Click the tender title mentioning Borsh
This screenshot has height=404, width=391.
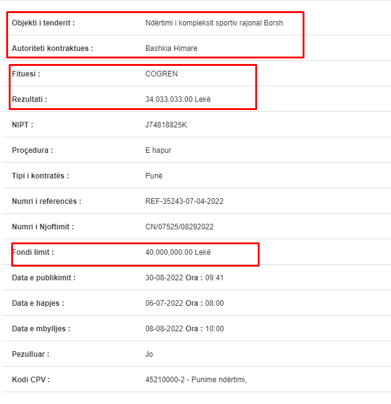[x=214, y=23]
